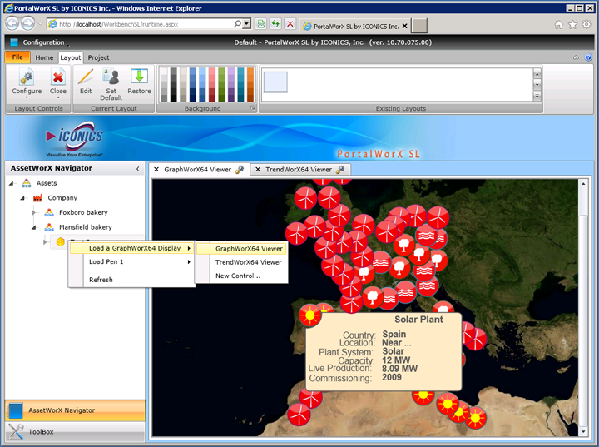Click the Configuration app icon
Screen dimensions: 599x447
click(x=14, y=42)
